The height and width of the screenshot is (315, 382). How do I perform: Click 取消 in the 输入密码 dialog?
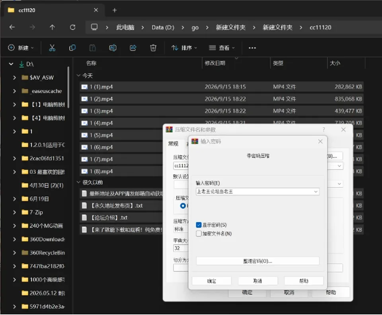pos(258,281)
